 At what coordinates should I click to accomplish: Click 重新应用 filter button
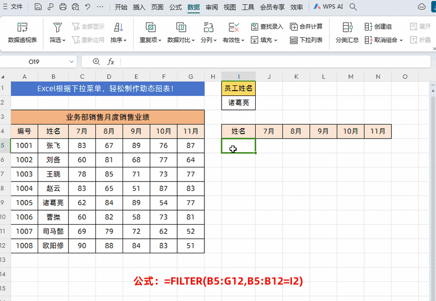[88, 40]
